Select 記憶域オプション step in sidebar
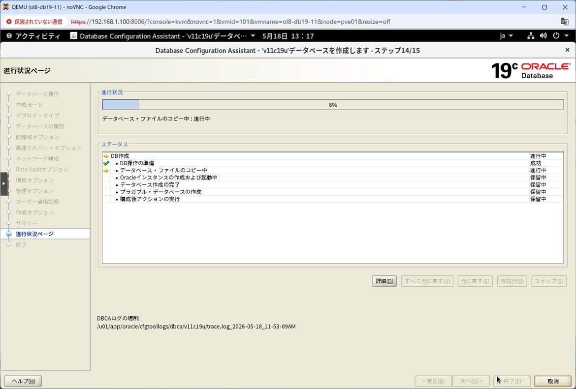This screenshot has height=389, width=576. (x=37, y=137)
